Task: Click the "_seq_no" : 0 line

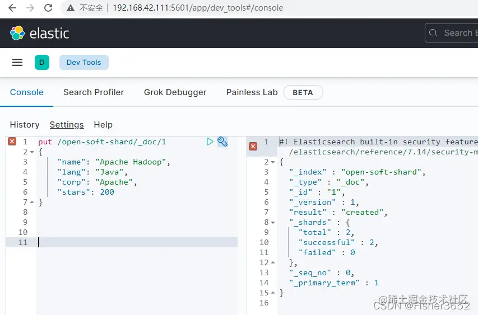Action: pyautogui.click(x=321, y=272)
